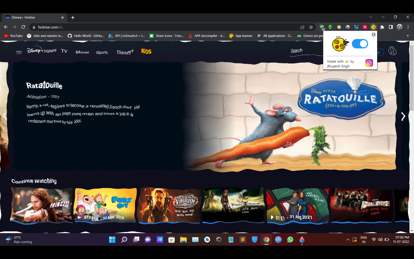Close the Disney+ Hotstar tab
Screen dimensions: 414x259
(x=62, y=17)
